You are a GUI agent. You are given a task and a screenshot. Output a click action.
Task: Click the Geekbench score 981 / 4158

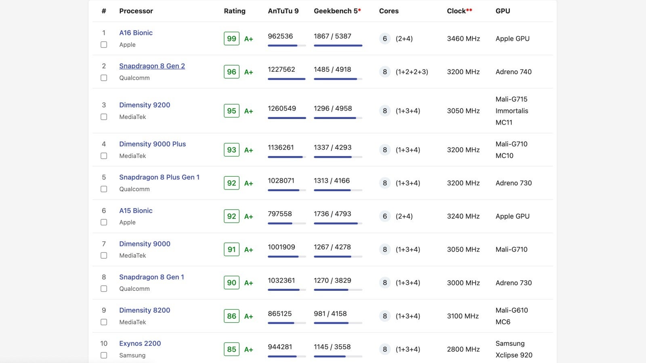(x=330, y=314)
